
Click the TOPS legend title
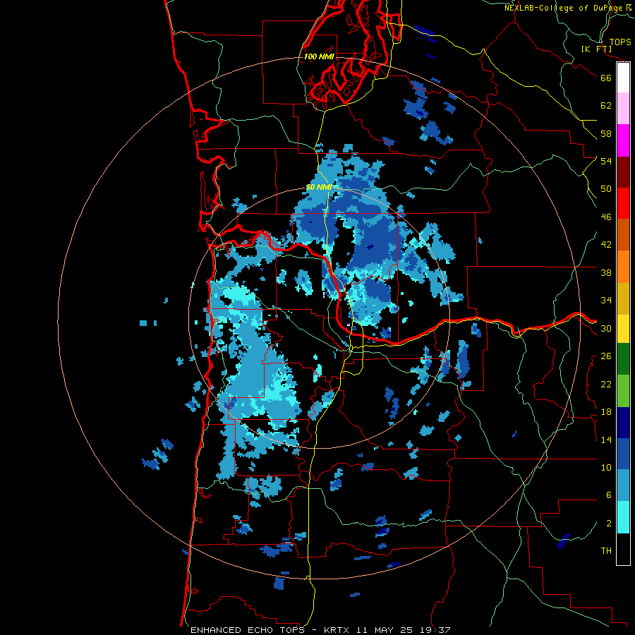620,42
